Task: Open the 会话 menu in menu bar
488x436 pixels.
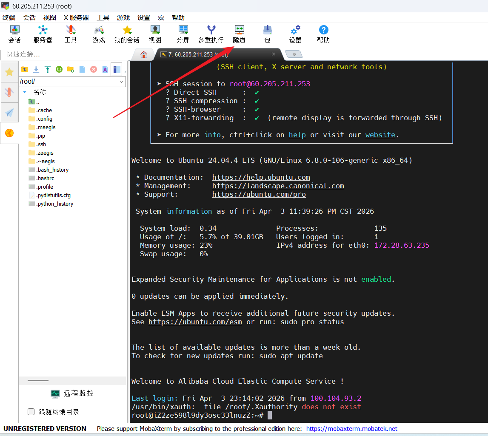Action: pyautogui.click(x=29, y=18)
